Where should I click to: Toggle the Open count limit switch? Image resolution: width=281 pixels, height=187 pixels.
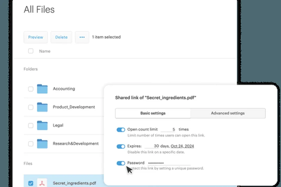coord(121,130)
